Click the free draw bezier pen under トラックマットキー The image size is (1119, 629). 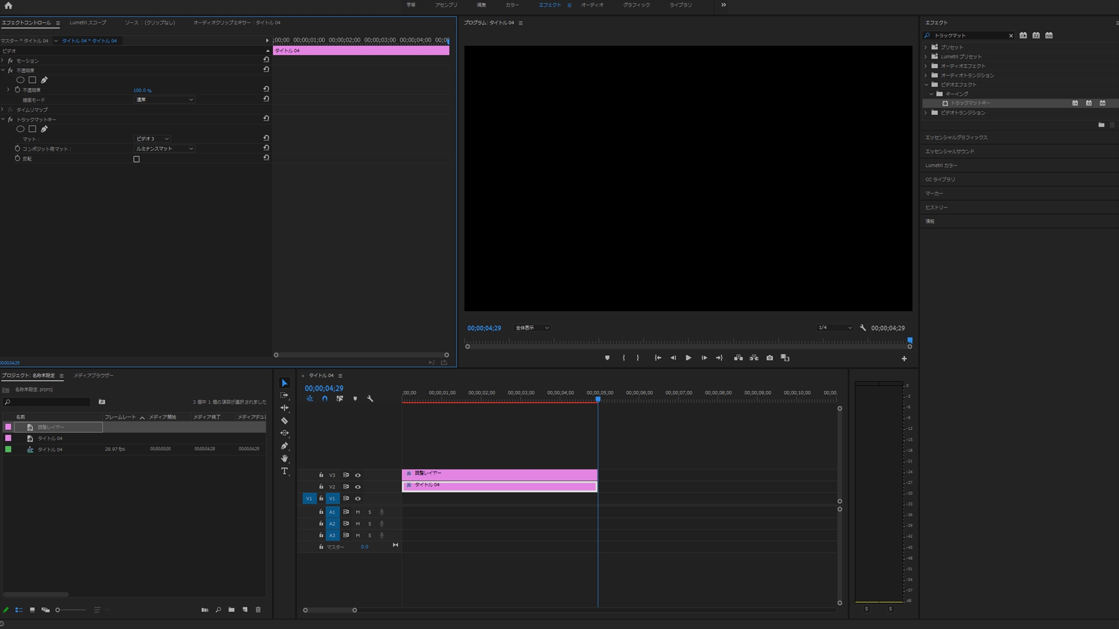pyautogui.click(x=44, y=129)
